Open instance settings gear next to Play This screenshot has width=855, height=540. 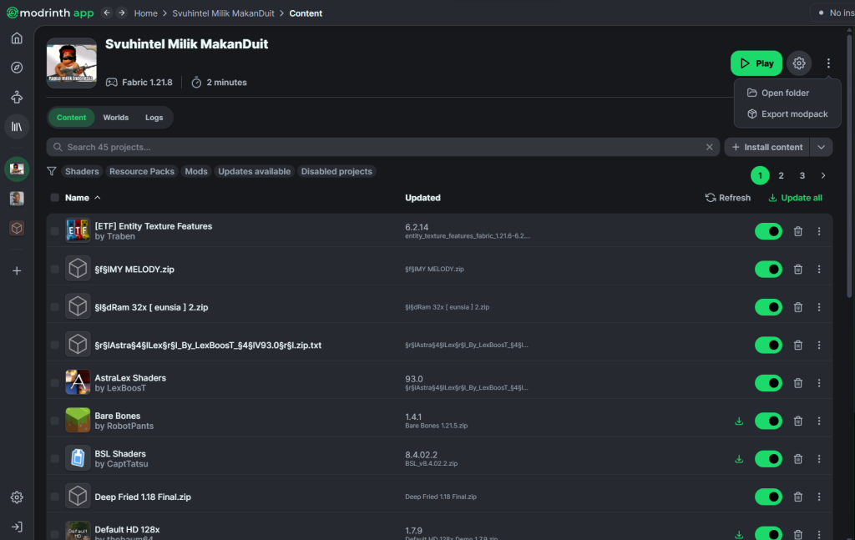point(799,63)
